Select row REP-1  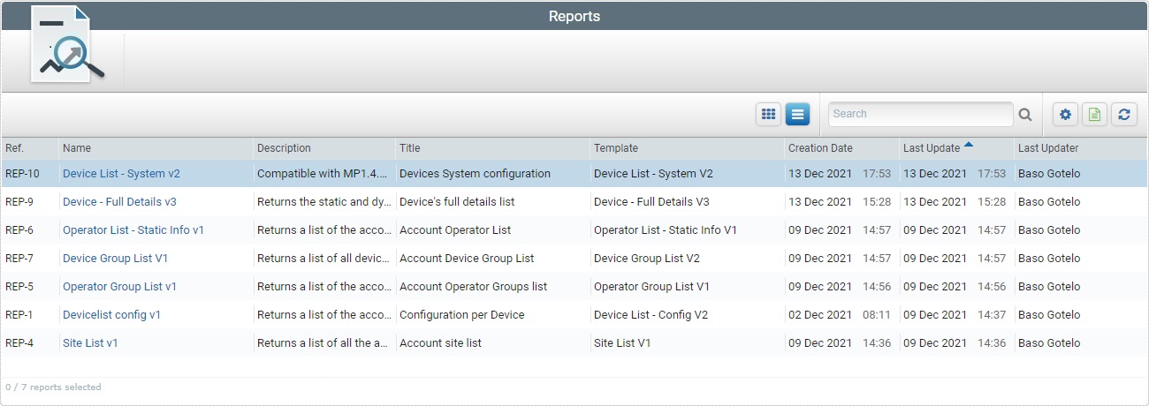pyautogui.click(x=574, y=315)
